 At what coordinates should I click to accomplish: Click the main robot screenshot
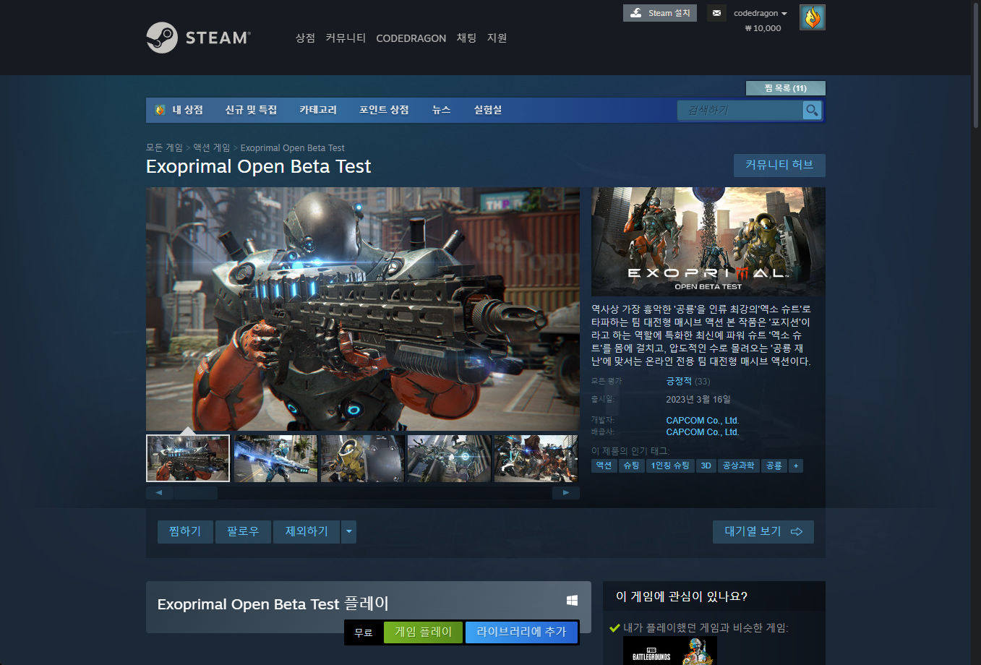[x=363, y=309]
